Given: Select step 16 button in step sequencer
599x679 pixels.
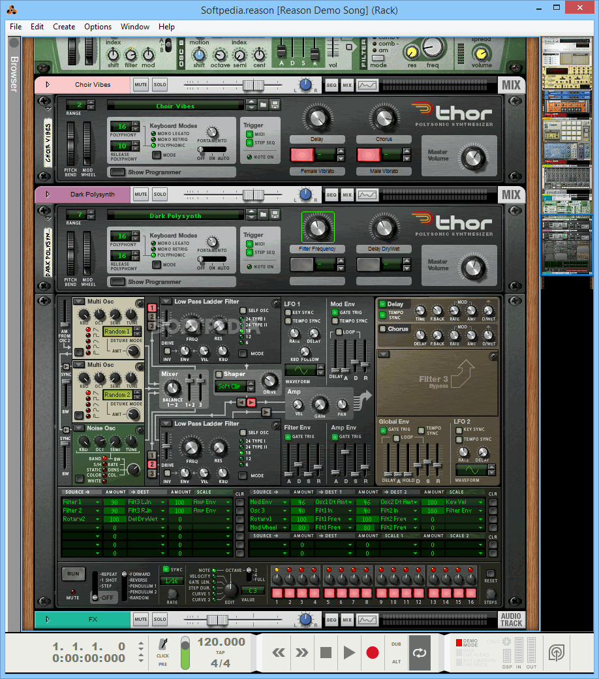Looking at the screenshot, I should click(471, 593).
